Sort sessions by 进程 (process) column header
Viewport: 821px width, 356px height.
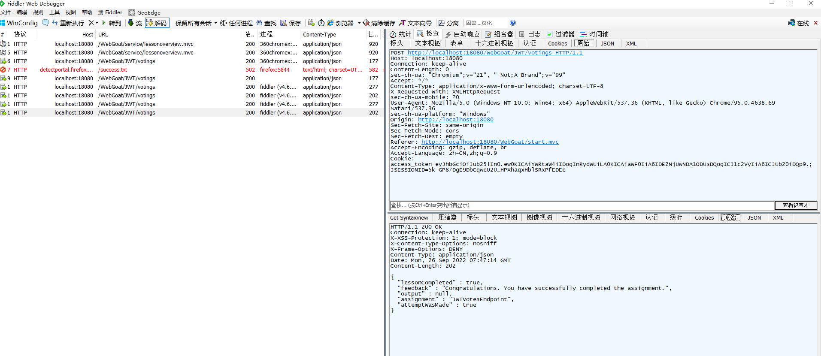click(279, 34)
